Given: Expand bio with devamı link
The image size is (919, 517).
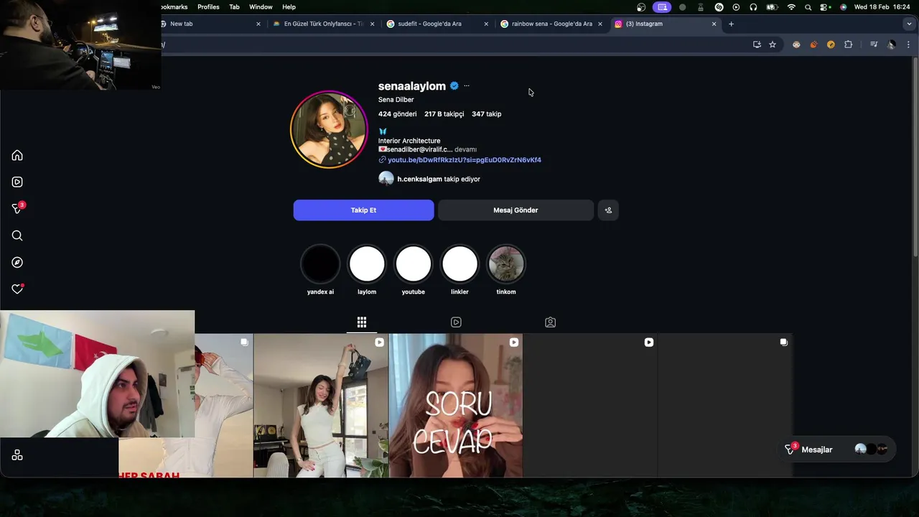Looking at the screenshot, I should click(465, 149).
